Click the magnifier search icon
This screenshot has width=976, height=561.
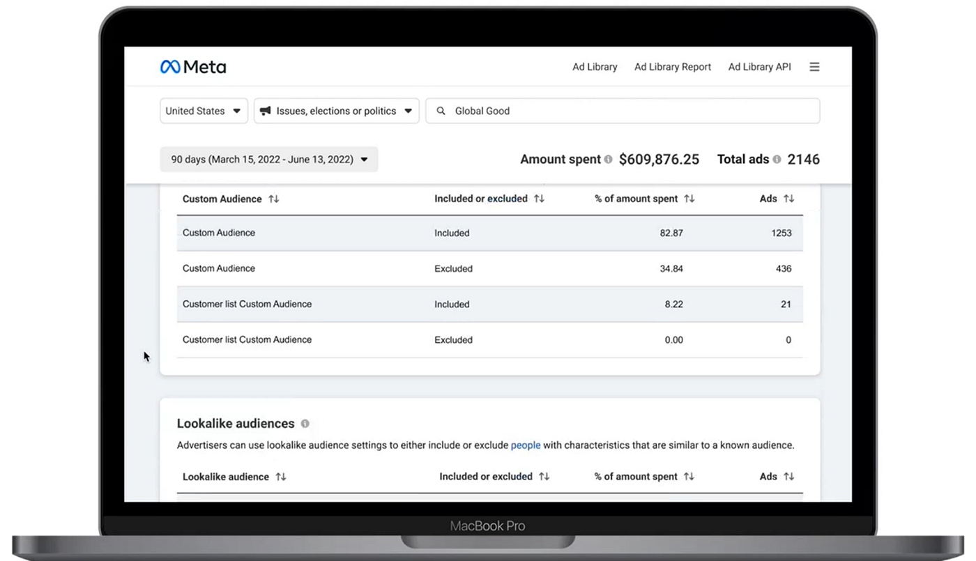point(441,111)
